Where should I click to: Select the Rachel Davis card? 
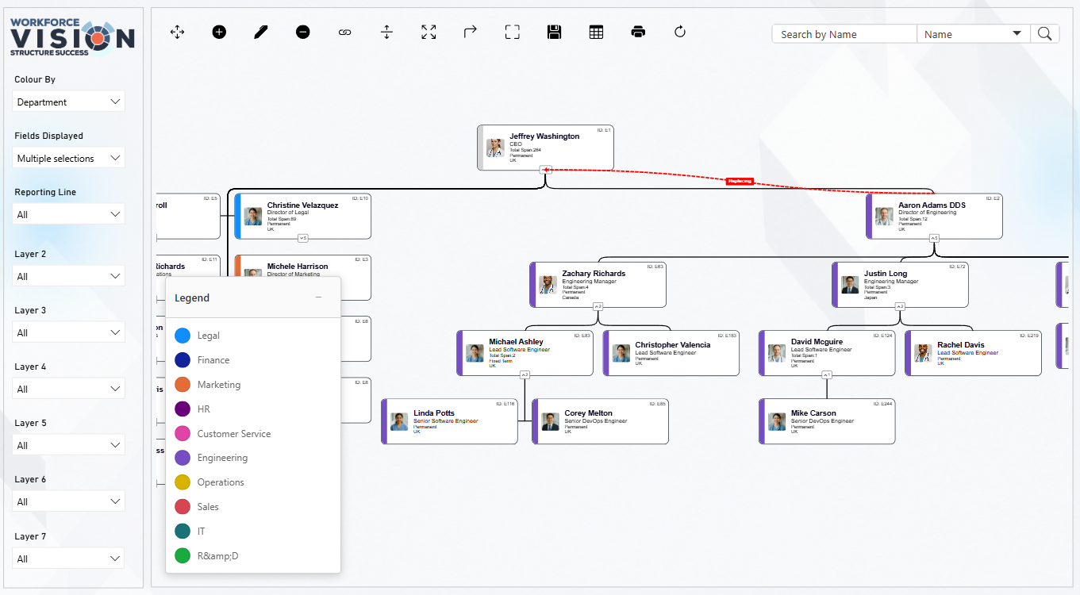[974, 353]
